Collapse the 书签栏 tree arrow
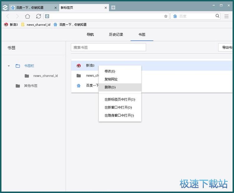234x193 pixels. 9,66
